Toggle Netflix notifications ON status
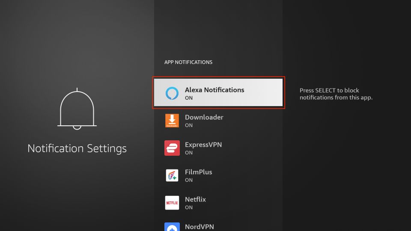The width and height of the screenshot is (411, 231). (x=189, y=207)
